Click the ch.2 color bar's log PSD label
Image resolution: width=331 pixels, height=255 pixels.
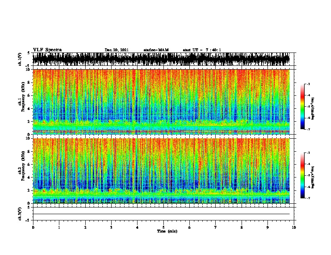click(313, 177)
